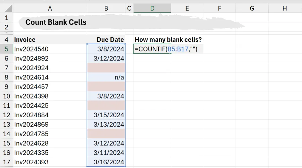Select column D header
Screen dimensions: 302x168
click(152, 8)
